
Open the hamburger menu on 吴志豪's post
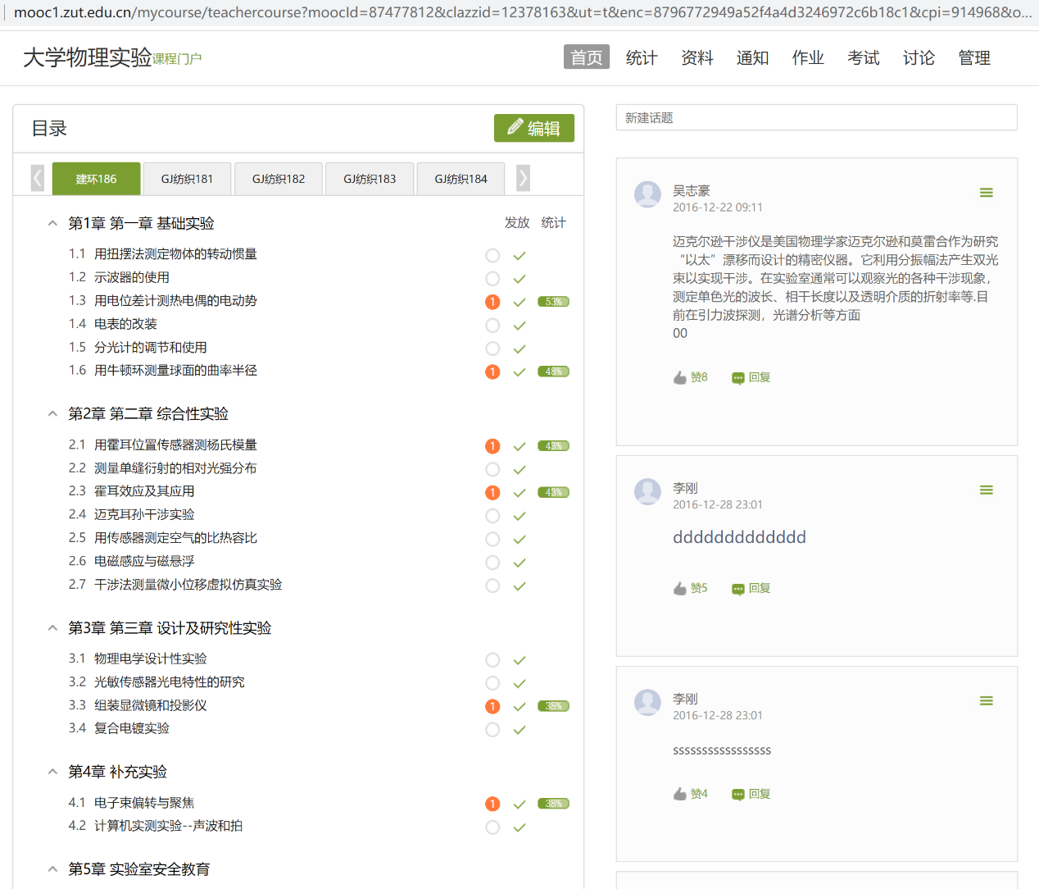pos(987,192)
